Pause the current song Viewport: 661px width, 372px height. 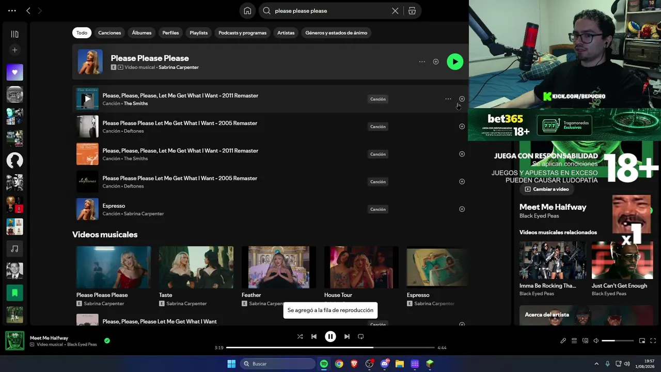(x=330, y=336)
